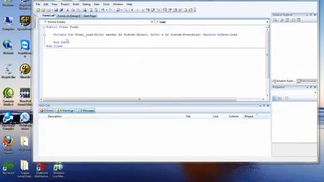The height and width of the screenshot is (182, 324).
Task: Click the Step Out debug icon
Action: coord(158,10)
